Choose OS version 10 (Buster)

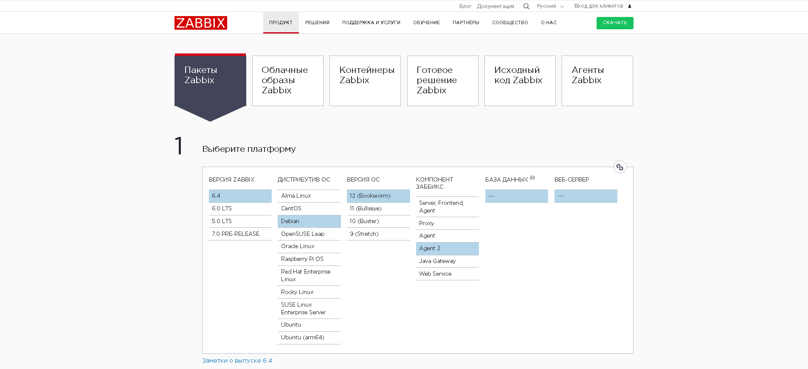[x=378, y=221]
